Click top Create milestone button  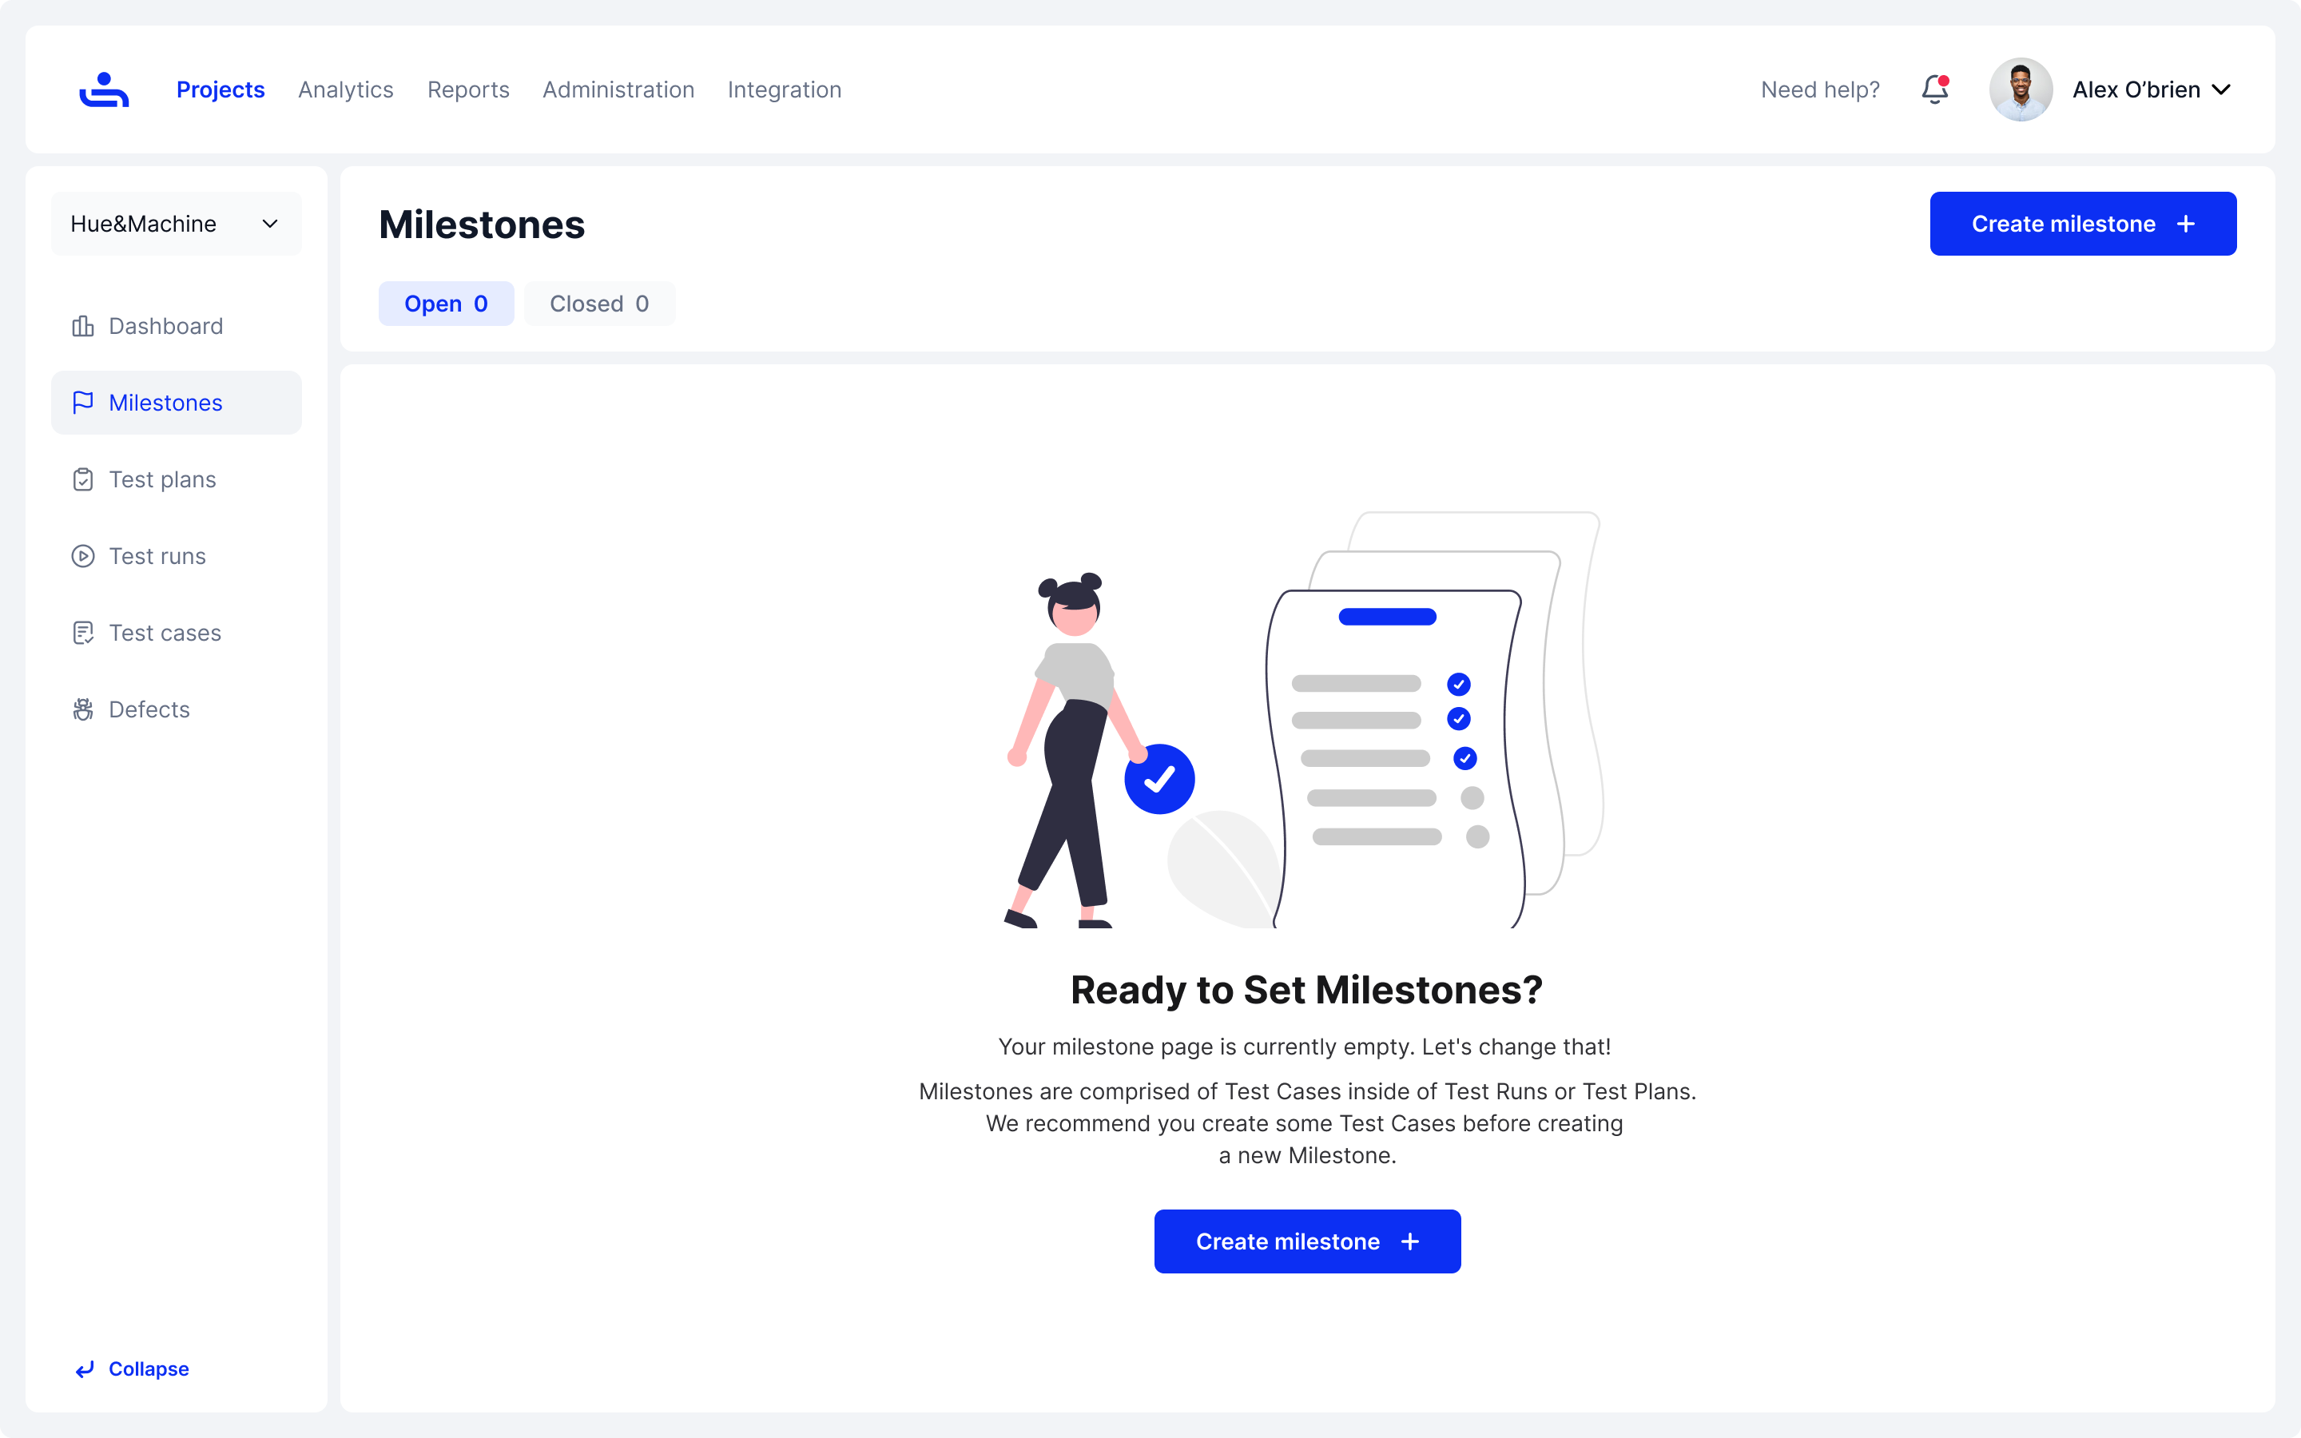(2082, 224)
